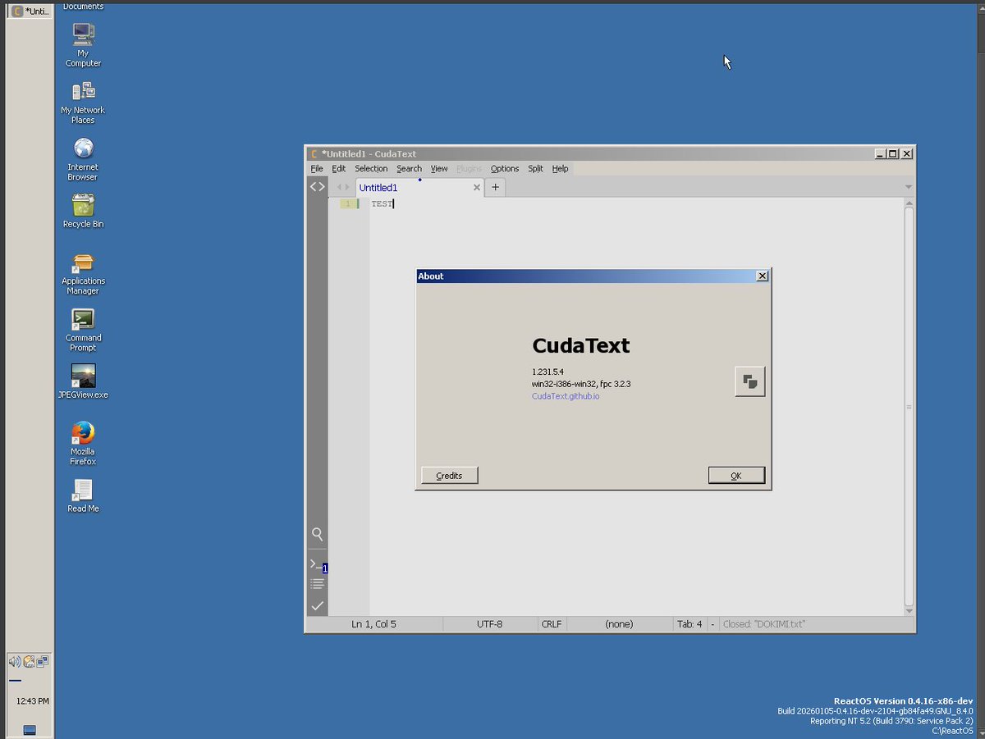This screenshot has width=985, height=739.
Task: Copy version info using the About dialog icon
Action: point(749,381)
